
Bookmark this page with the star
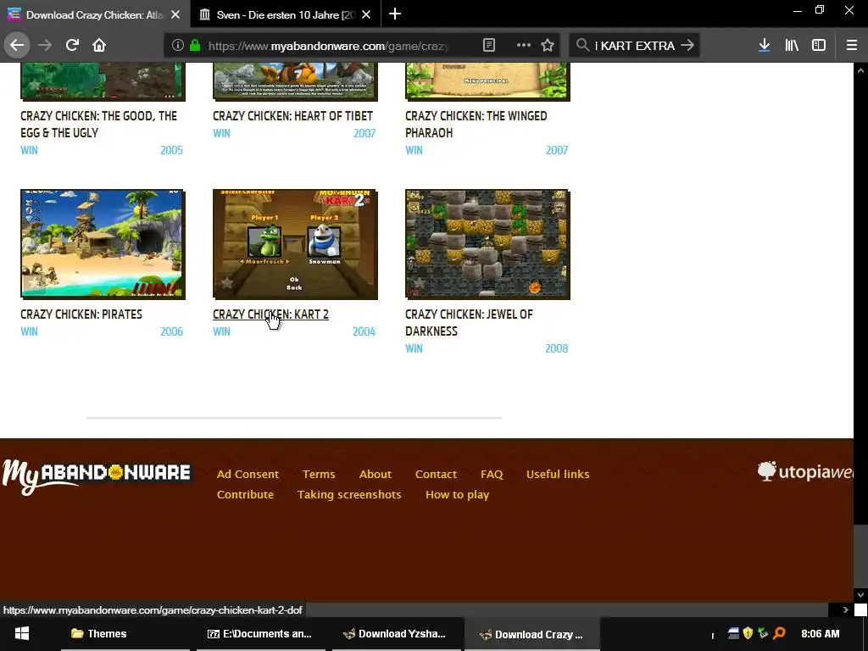click(548, 46)
